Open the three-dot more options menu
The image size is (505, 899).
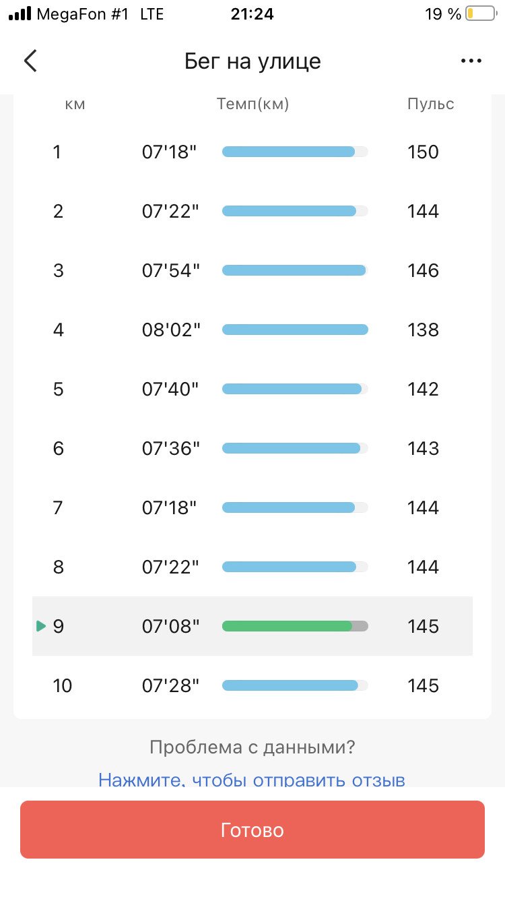[x=471, y=61]
